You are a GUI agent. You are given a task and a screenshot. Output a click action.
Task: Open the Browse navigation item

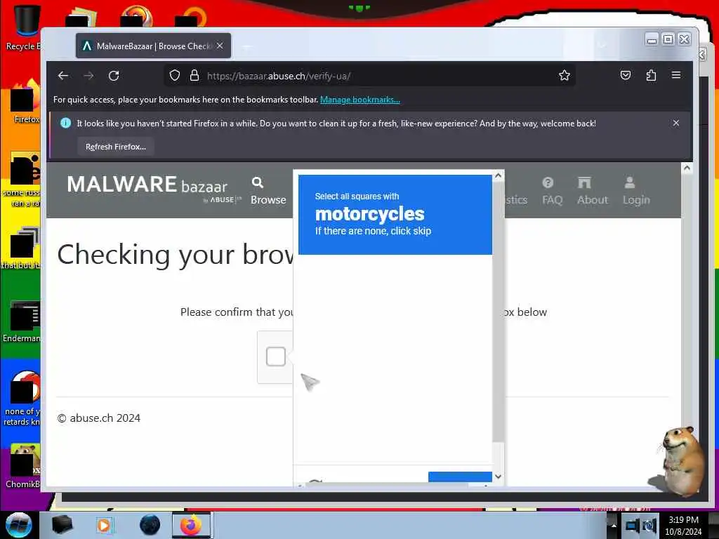click(x=268, y=191)
